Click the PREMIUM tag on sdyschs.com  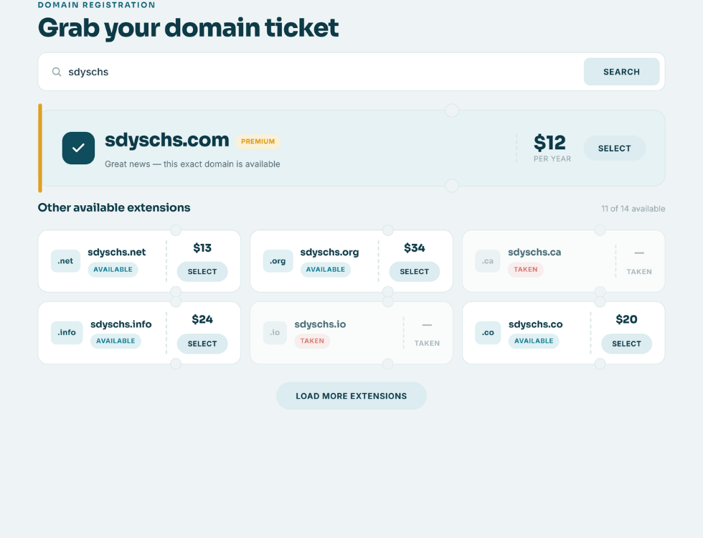point(258,142)
